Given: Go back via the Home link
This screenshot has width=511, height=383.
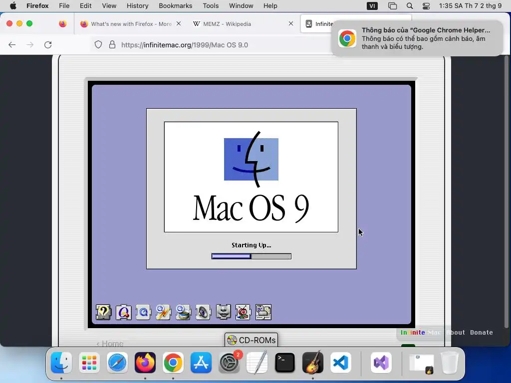Looking at the screenshot, I should [110, 344].
